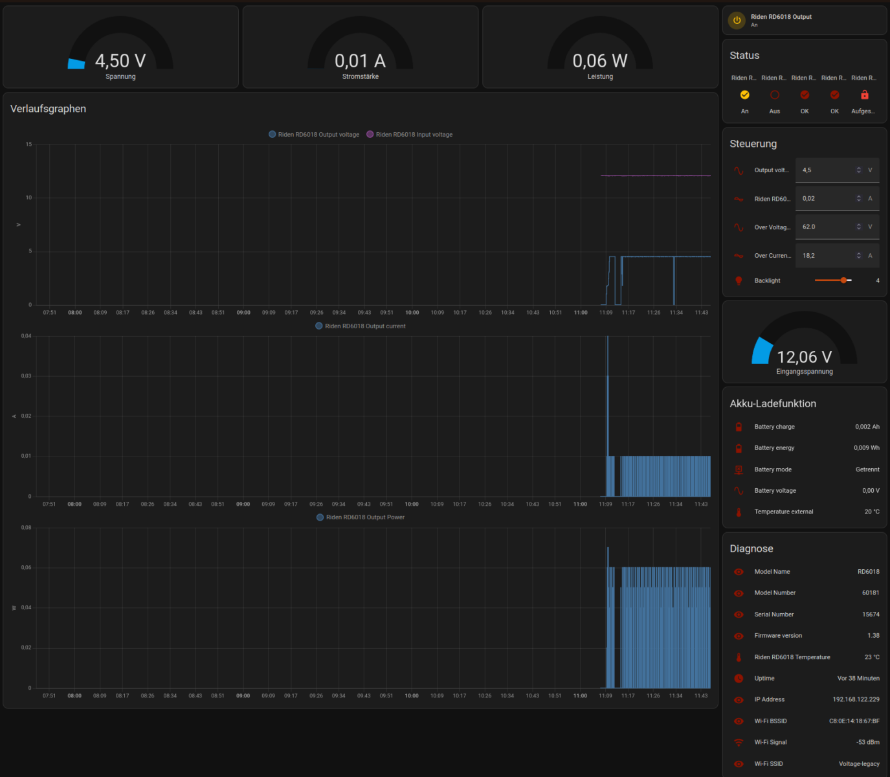The image size is (890, 777).
Task: Click the Over Voltage 62.0 stepper arrows
Action: pos(859,227)
